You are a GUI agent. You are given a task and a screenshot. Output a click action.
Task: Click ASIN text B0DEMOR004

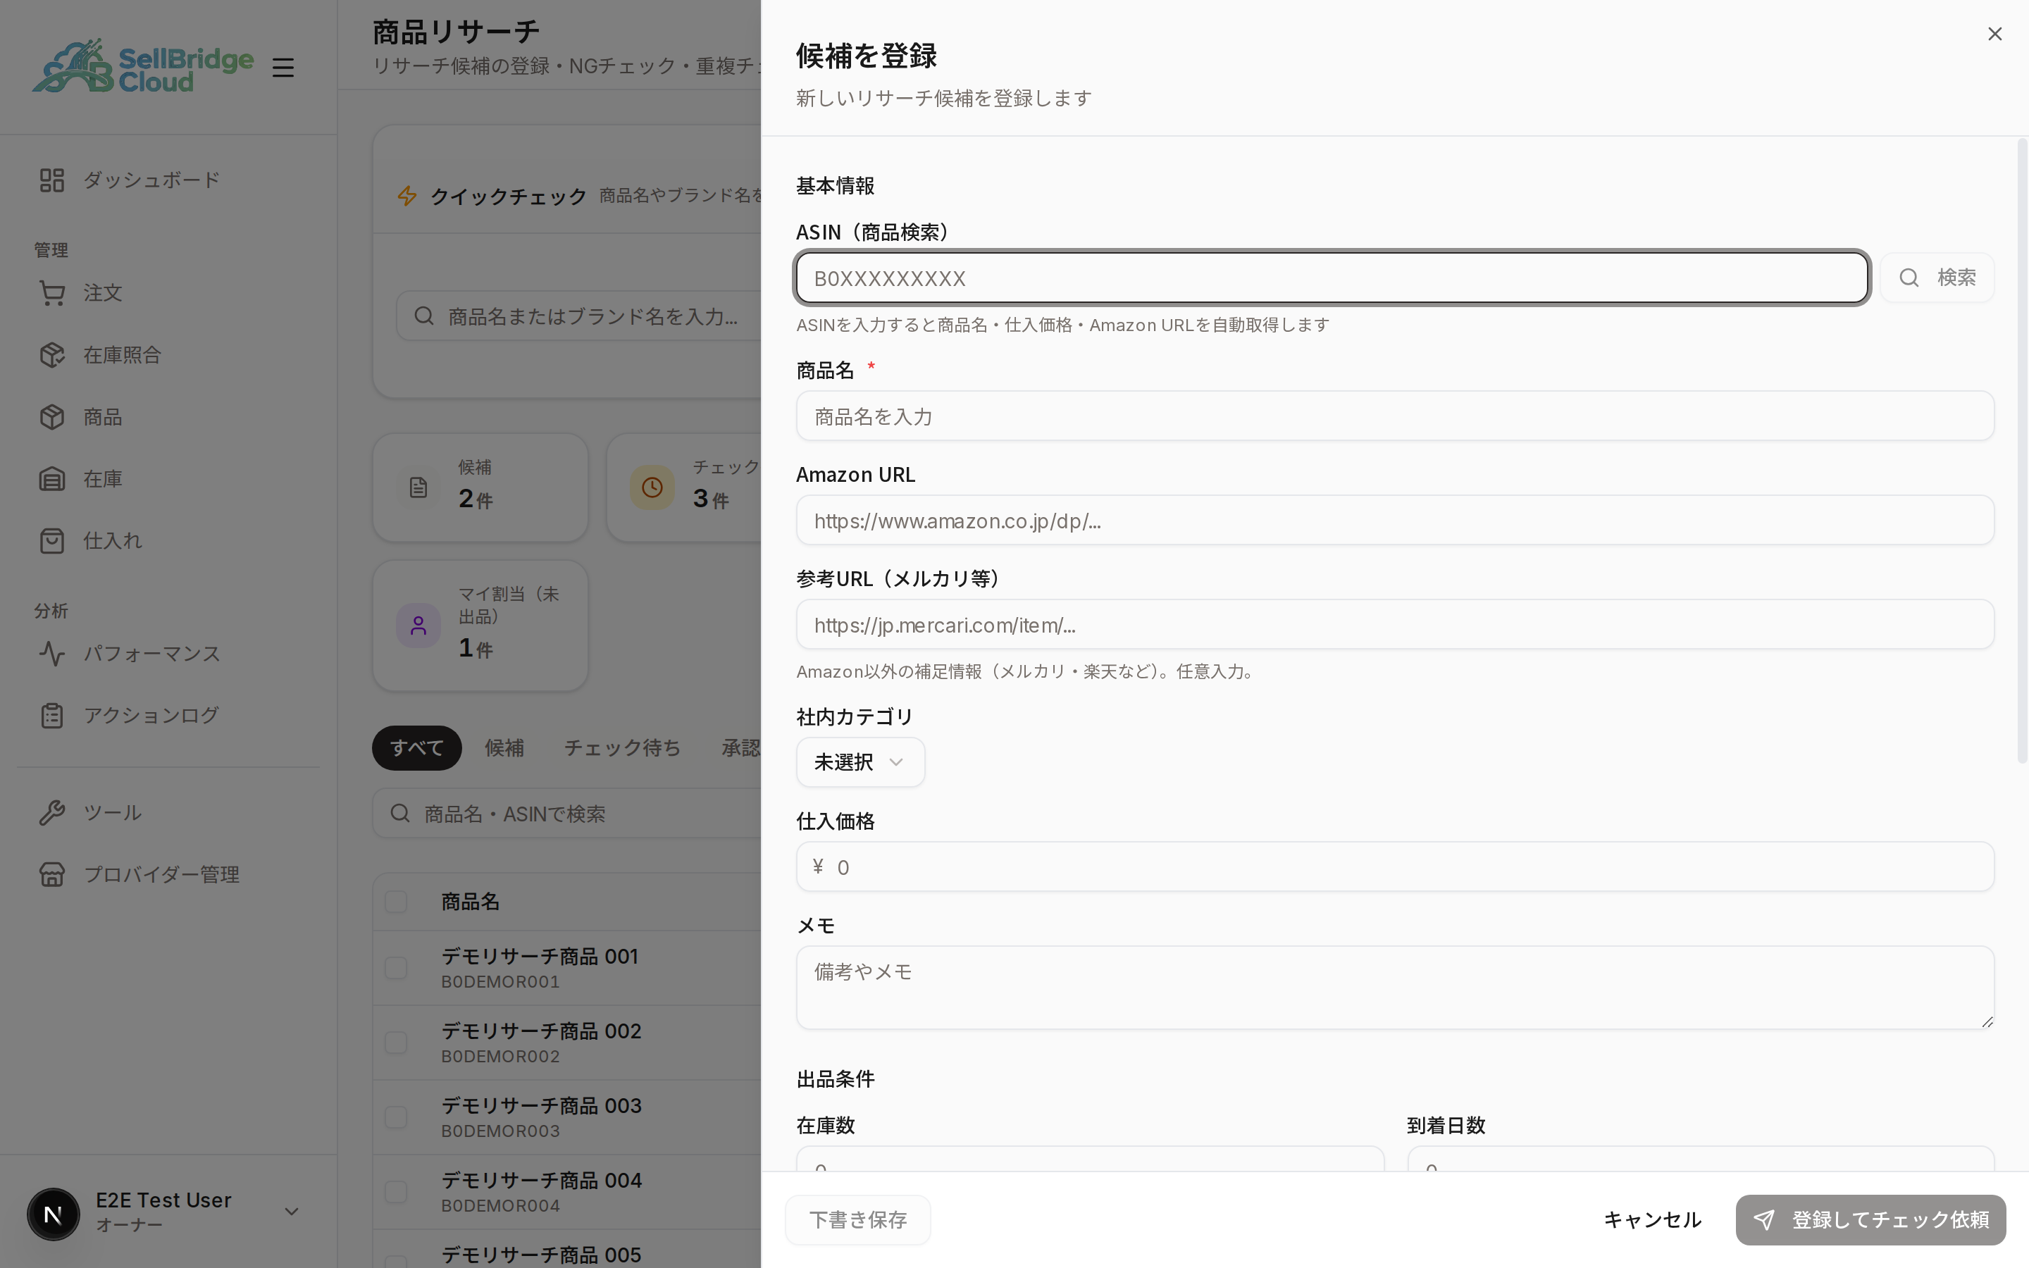[500, 1206]
